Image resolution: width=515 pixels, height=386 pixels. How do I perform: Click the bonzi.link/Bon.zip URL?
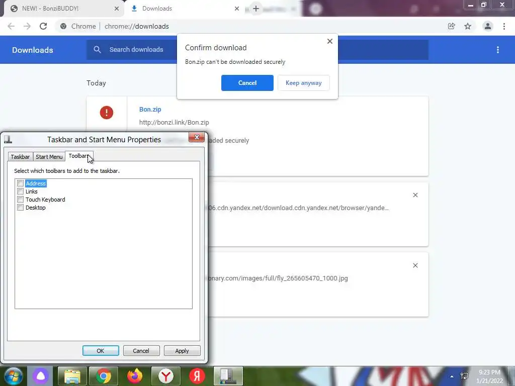pyautogui.click(x=174, y=123)
